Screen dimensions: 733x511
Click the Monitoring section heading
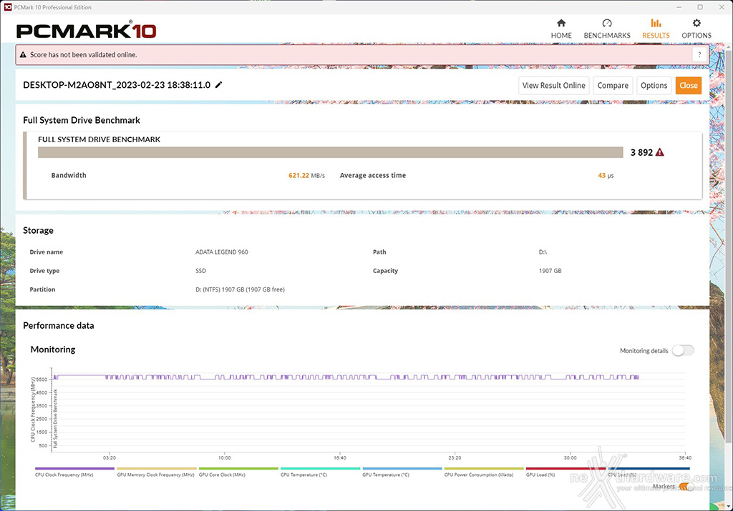53,349
